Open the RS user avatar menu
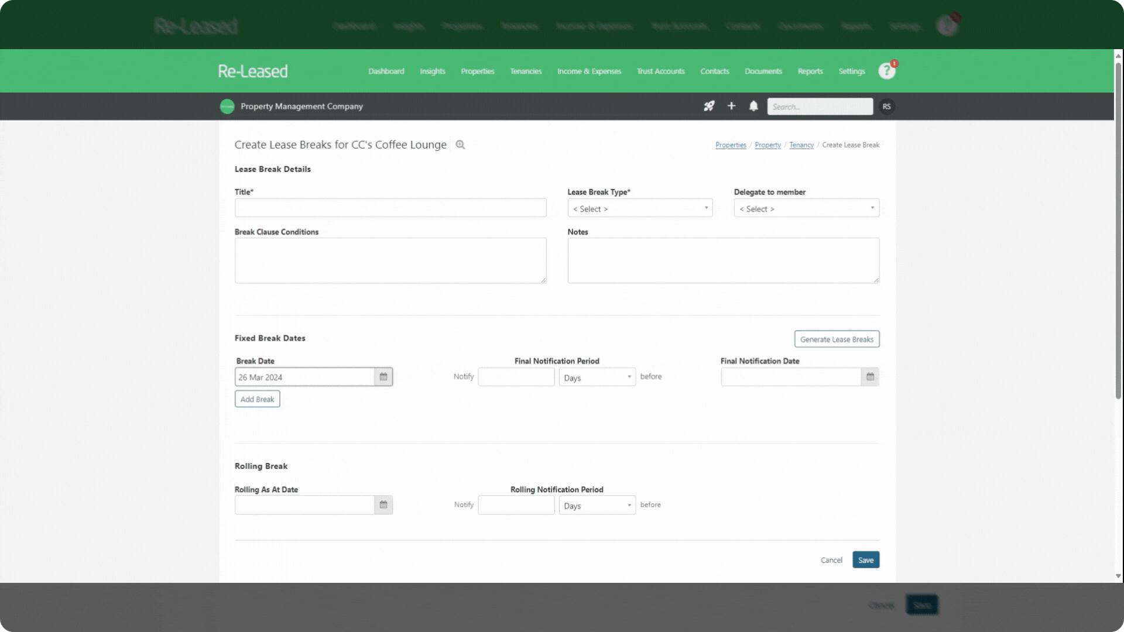The height and width of the screenshot is (632, 1124). [x=886, y=107]
